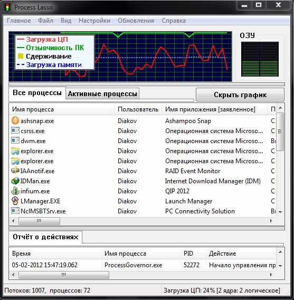Screen dimensions: 294x300
Task: Click process list horizontal scrollbar thumb
Action: (x=39, y=221)
